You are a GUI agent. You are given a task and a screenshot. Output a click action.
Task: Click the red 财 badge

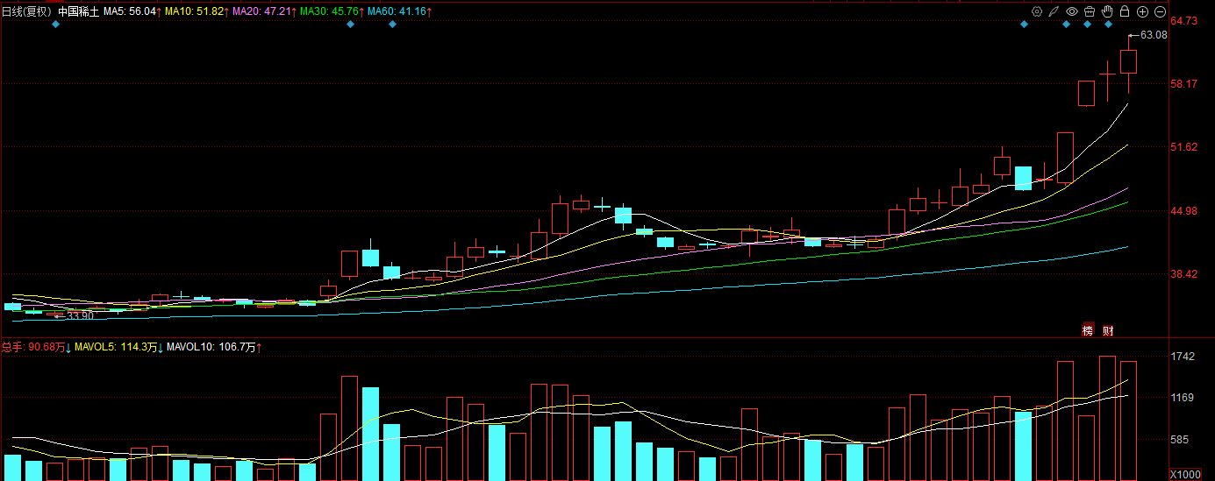coord(1109,330)
